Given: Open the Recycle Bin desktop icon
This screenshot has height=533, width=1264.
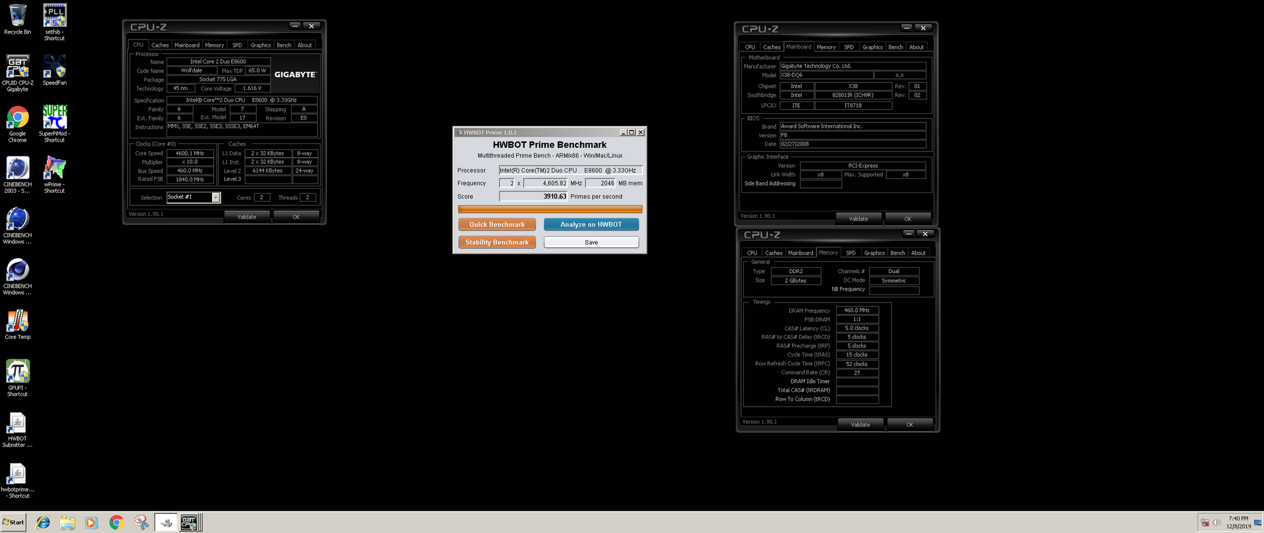Looking at the screenshot, I should pos(18,19).
